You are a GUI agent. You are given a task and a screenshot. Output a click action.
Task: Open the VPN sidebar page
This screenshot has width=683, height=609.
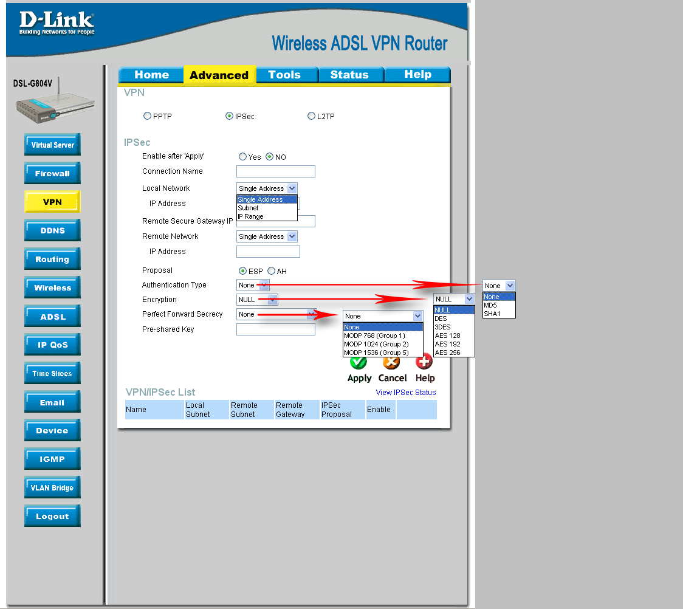click(52, 202)
